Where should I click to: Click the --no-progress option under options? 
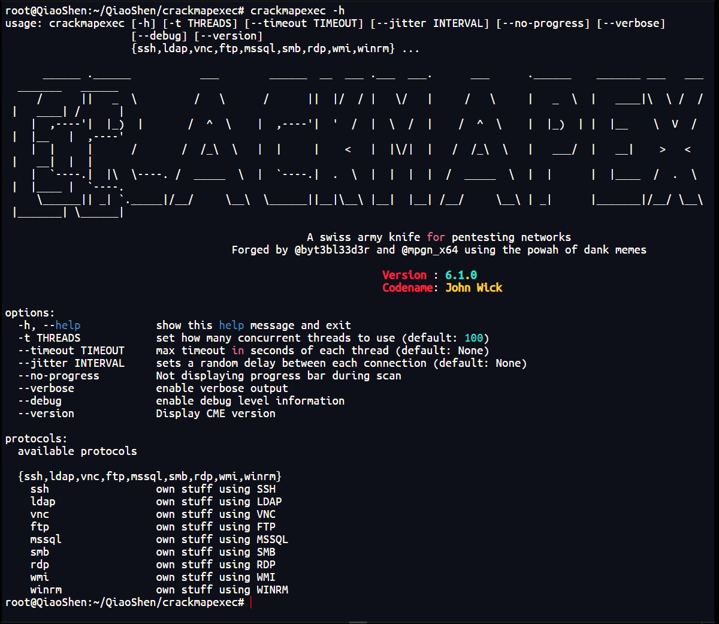click(58, 376)
